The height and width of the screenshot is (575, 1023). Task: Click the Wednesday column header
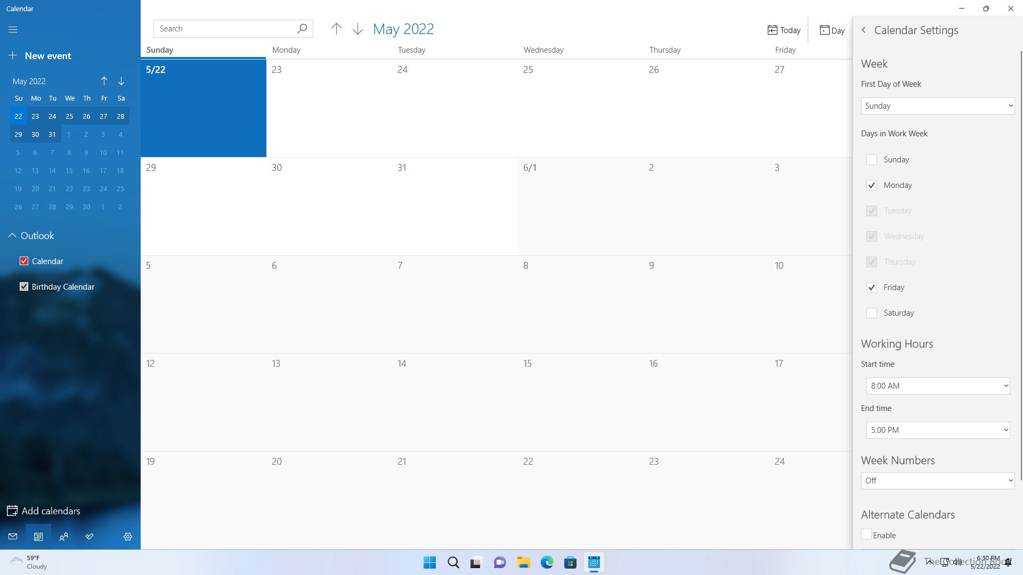(x=543, y=50)
